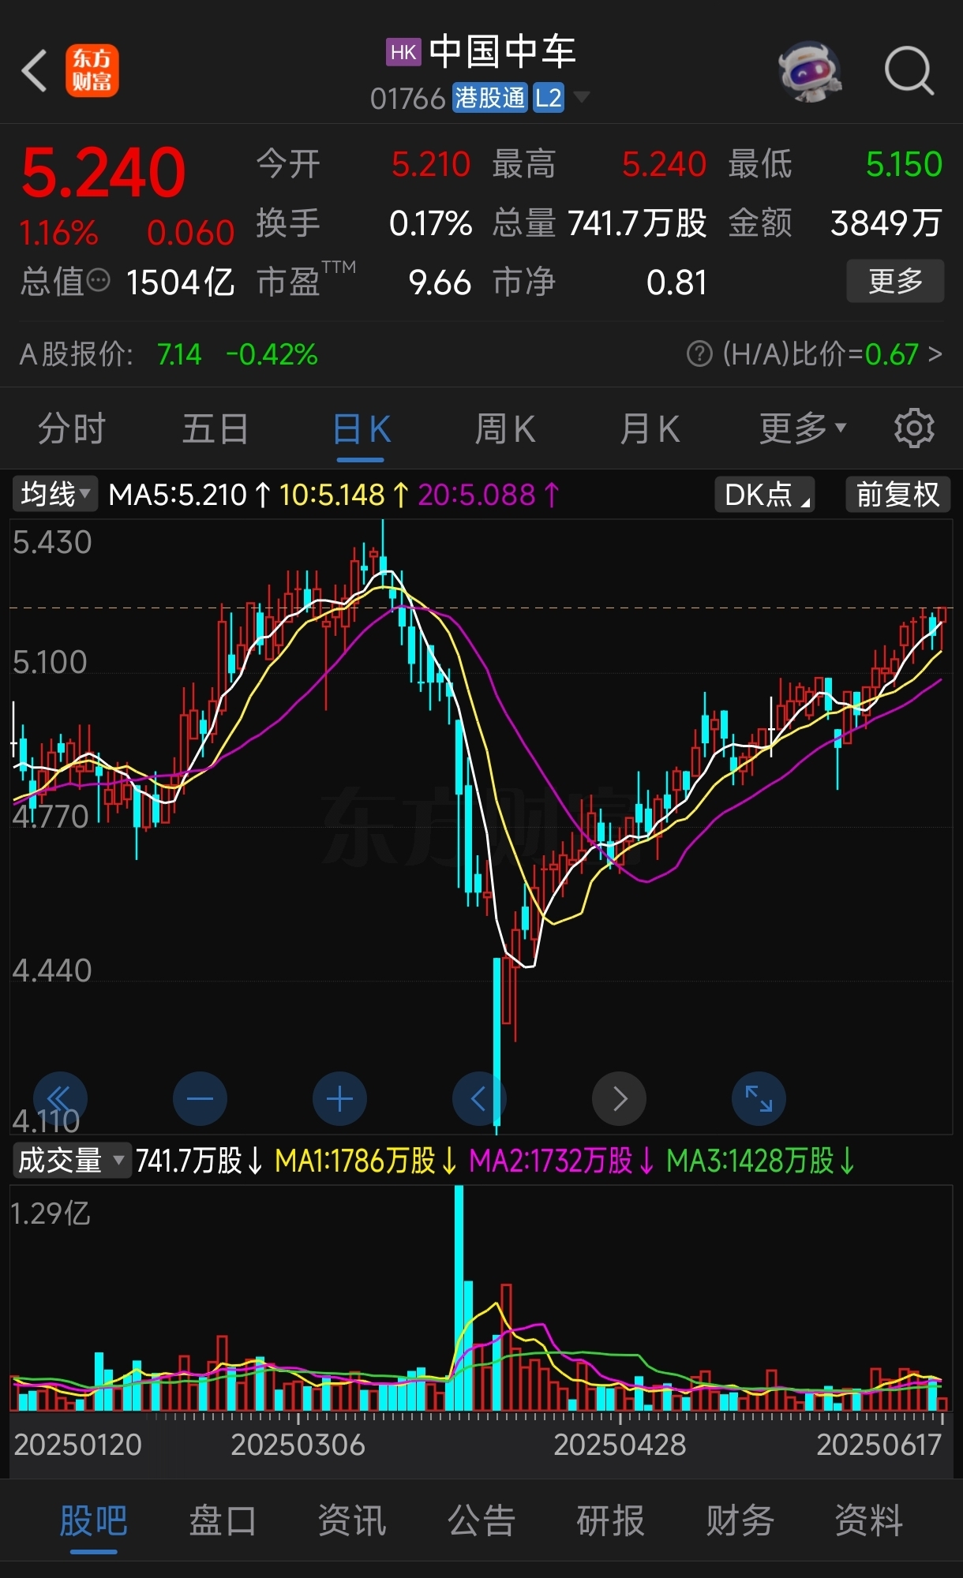Open the robot assistant avatar
963x1578 pixels.
pyautogui.click(x=811, y=71)
